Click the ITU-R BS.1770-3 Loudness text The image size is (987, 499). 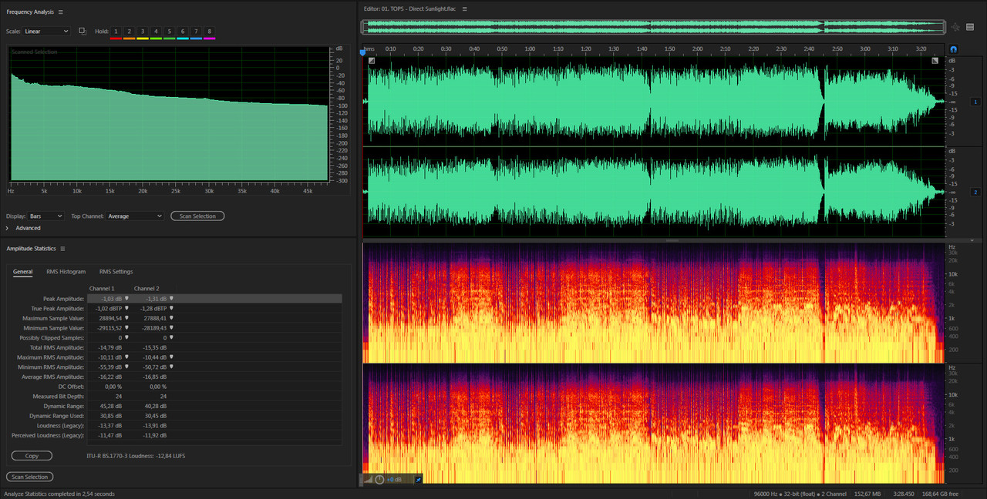click(136, 456)
